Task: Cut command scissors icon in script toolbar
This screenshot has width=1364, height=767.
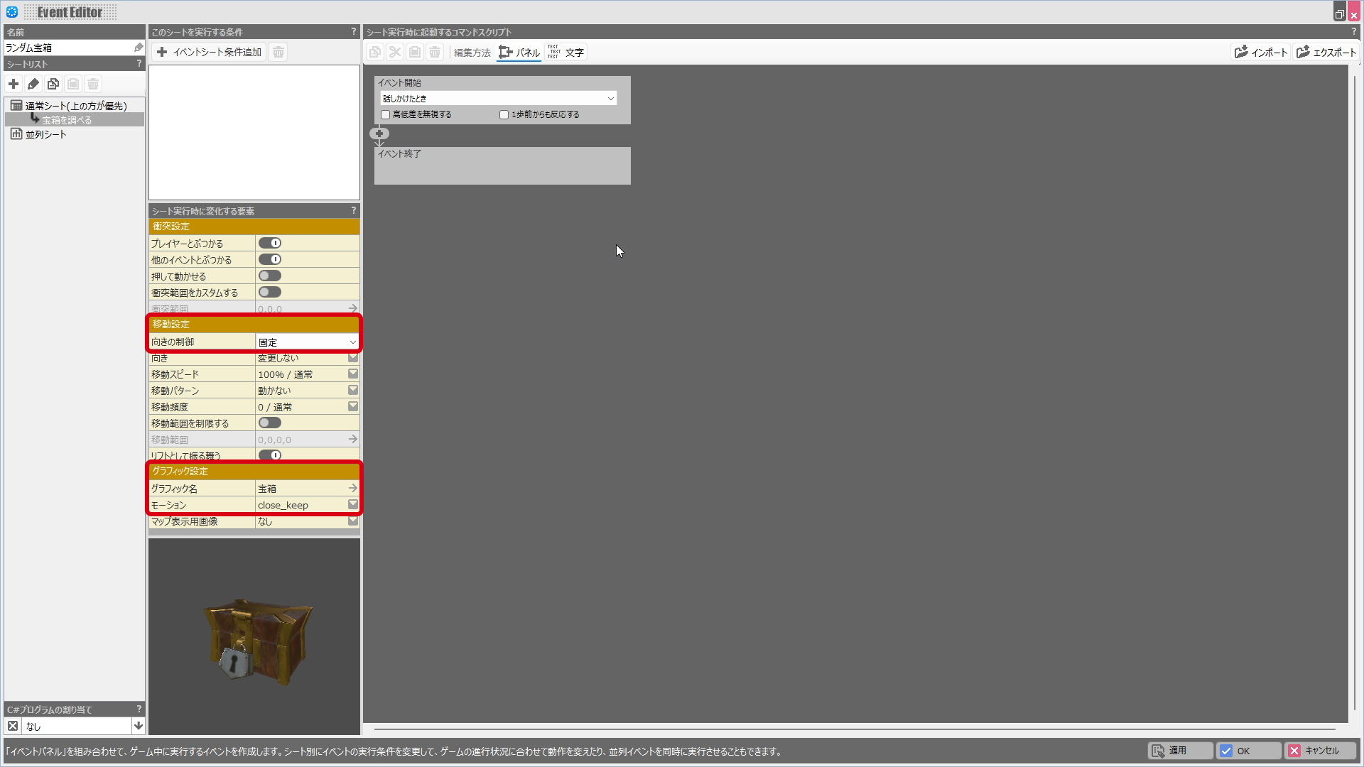Action: coord(395,52)
